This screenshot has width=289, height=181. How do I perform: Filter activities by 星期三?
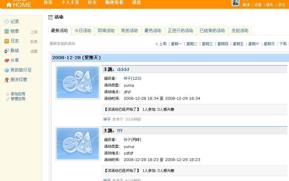coord(207,44)
